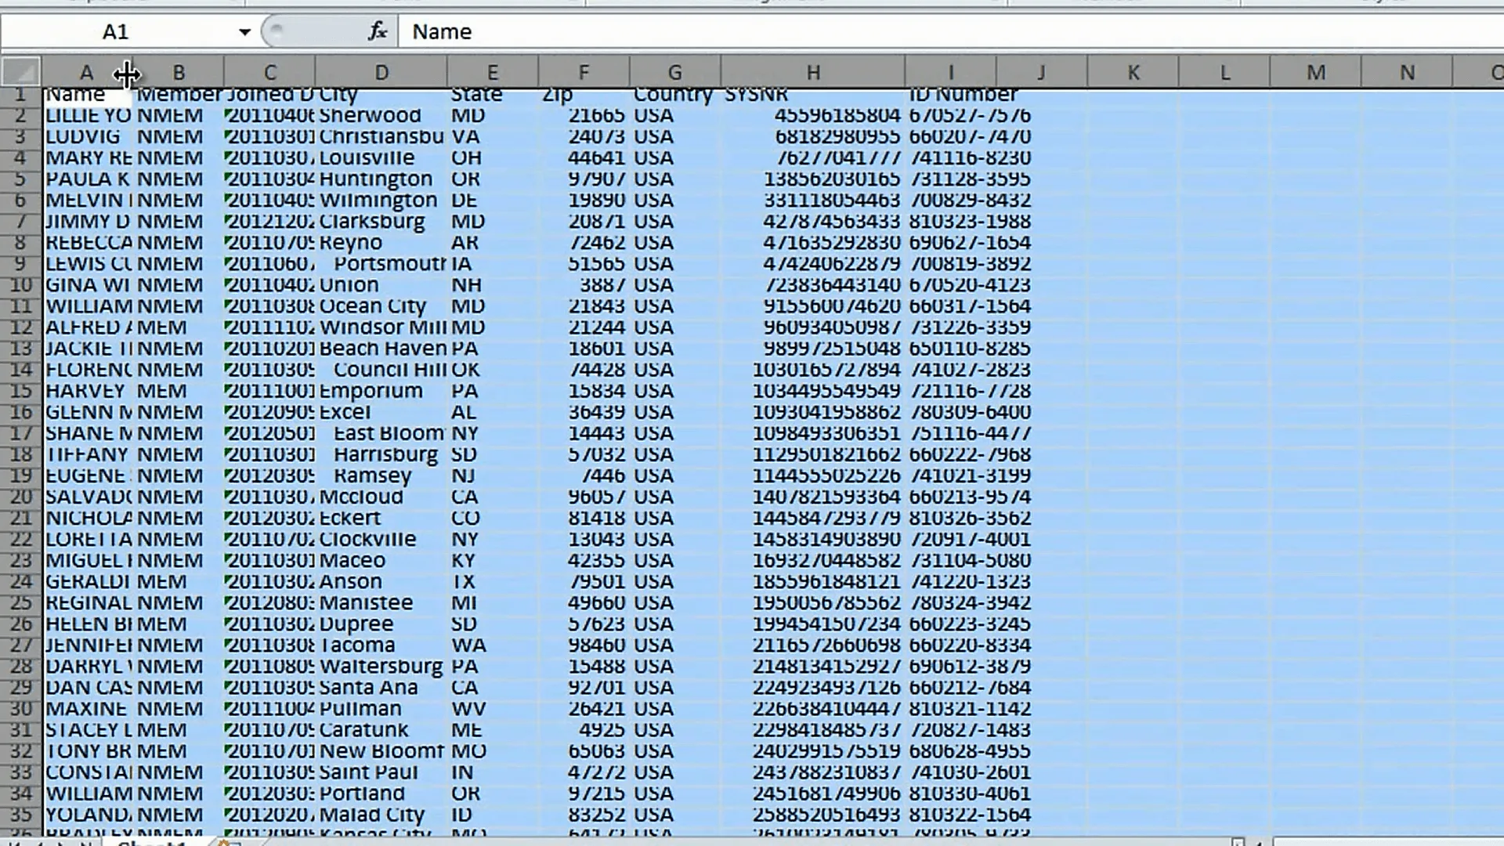Select column D header
This screenshot has height=846, width=1504.
point(381,72)
